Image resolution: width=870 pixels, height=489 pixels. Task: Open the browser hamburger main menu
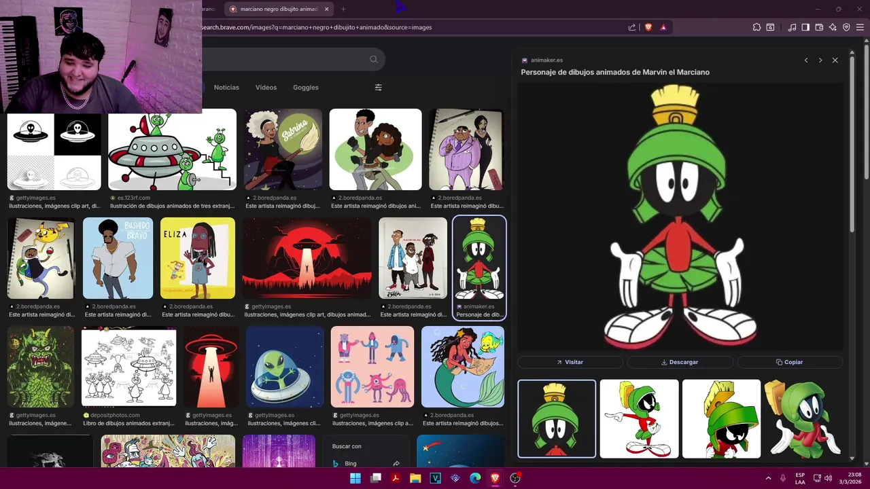click(860, 27)
